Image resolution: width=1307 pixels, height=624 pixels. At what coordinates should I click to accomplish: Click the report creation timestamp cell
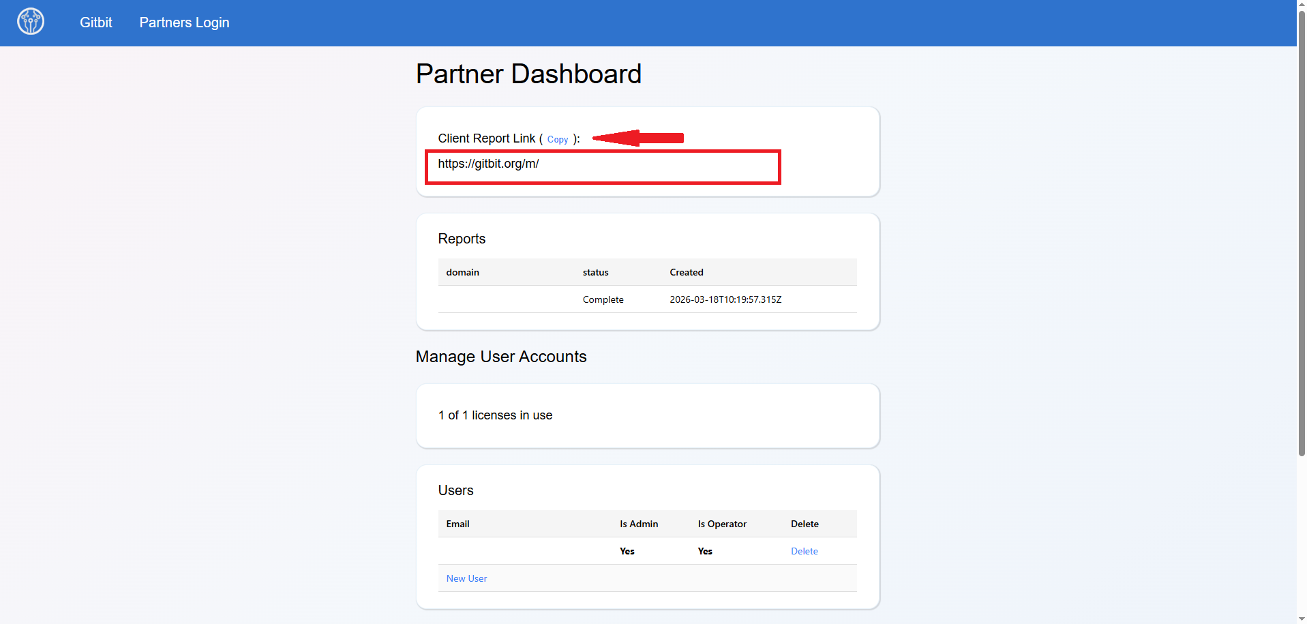(x=725, y=299)
